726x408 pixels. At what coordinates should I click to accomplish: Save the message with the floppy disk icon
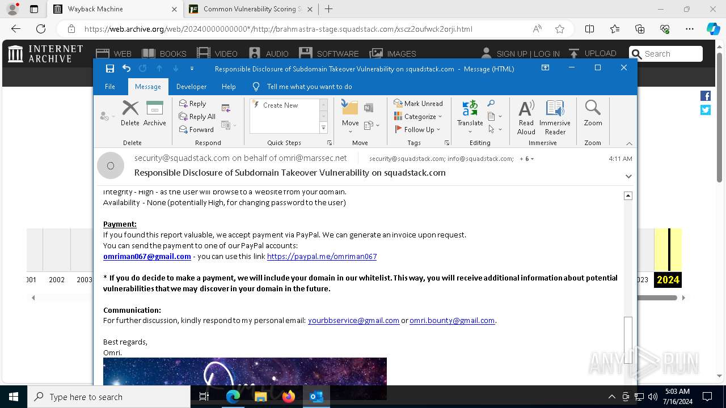[110, 69]
